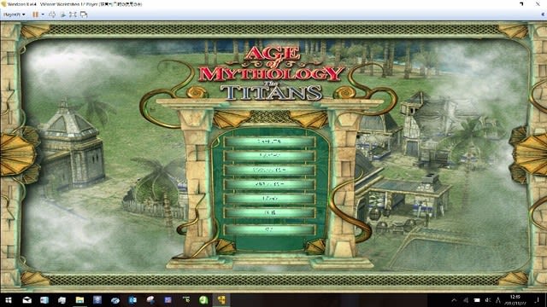This screenshot has height=307, width=547.
Task: Expand the arrow beside the pause button
Action: click(43, 14)
